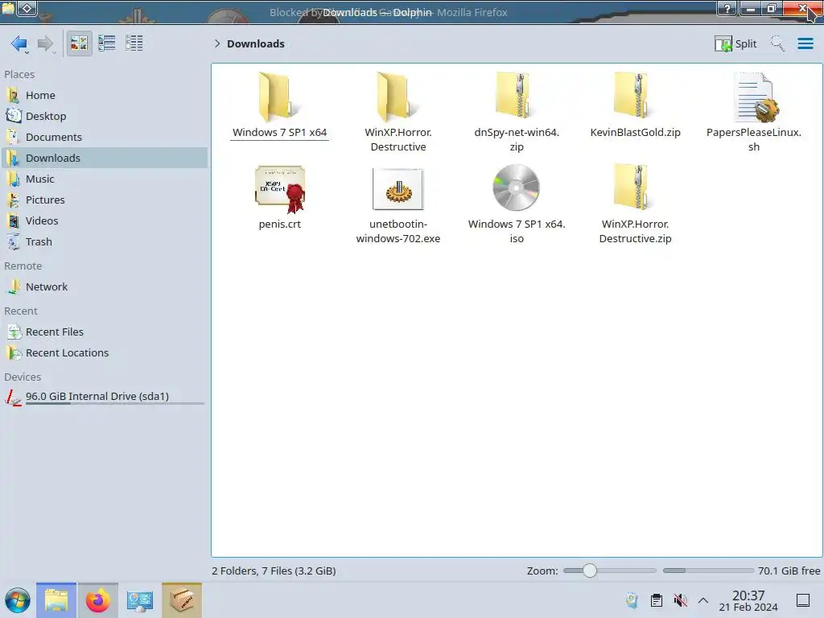Select the penis.crt certificate icon
The image size is (824, 618).
click(280, 189)
